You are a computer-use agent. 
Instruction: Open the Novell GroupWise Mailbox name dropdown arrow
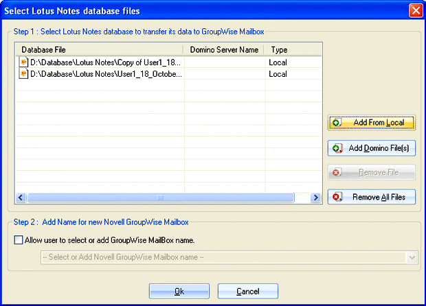[x=412, y=257]
